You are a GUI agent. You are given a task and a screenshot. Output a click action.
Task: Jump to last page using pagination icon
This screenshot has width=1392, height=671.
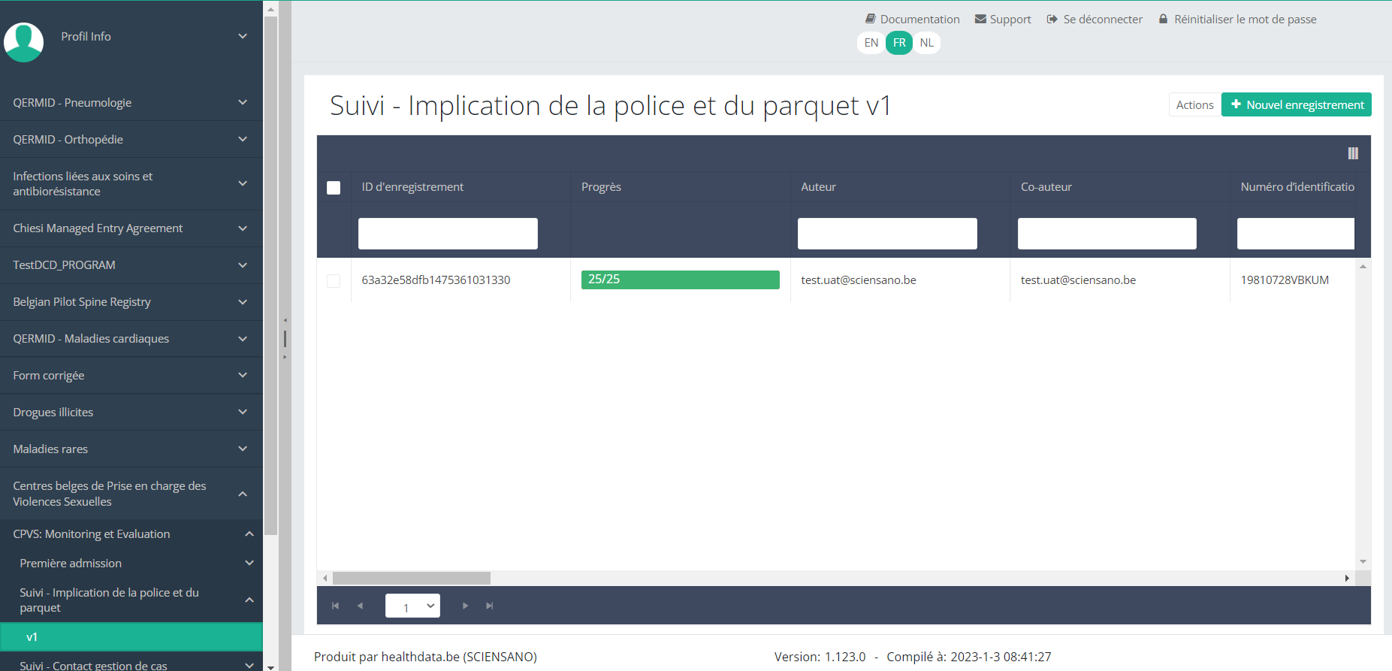pyautogui.click(x=490, y=606)
